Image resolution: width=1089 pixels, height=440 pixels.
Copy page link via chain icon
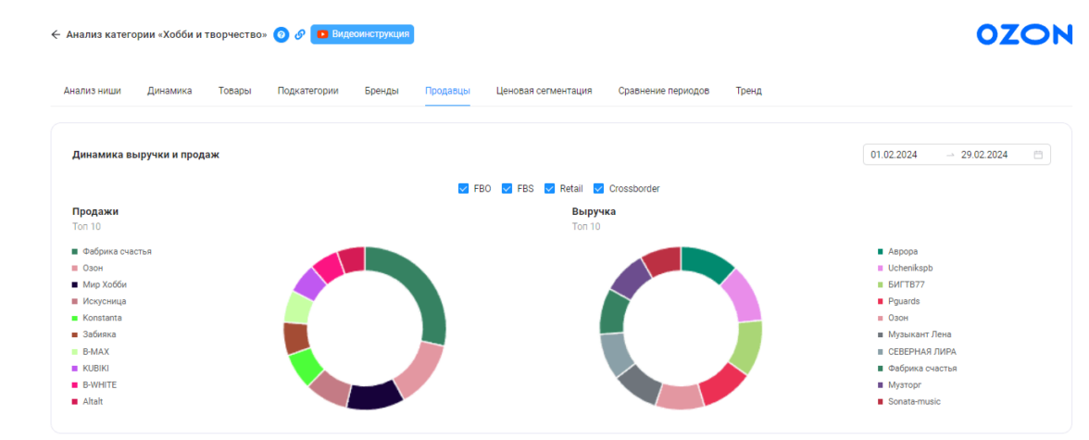tap(300, 35)
